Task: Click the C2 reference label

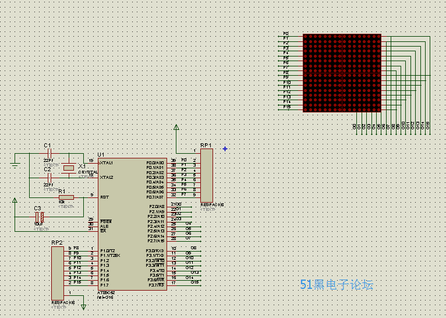Action: (47, 169)
